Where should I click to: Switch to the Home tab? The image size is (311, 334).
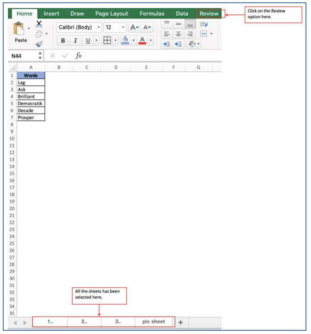point(24,14)
